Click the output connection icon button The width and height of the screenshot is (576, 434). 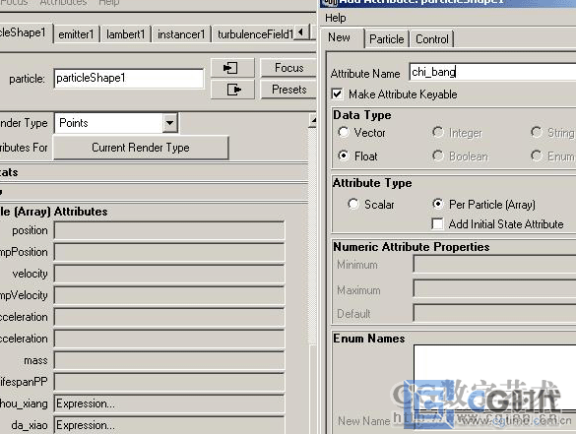232,90
